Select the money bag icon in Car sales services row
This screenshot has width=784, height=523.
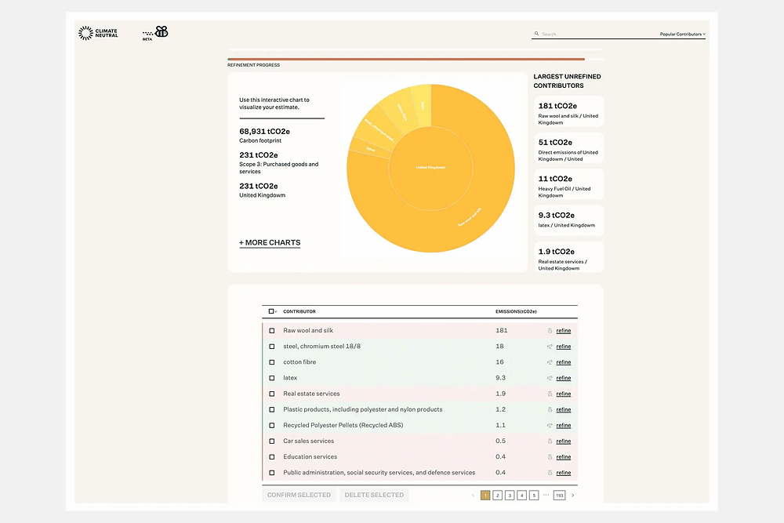(550, 441)
